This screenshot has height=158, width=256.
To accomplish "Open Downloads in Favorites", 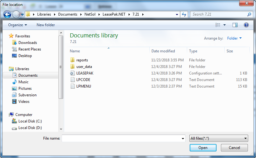I will pyautogui.click(x=28, y=43).
